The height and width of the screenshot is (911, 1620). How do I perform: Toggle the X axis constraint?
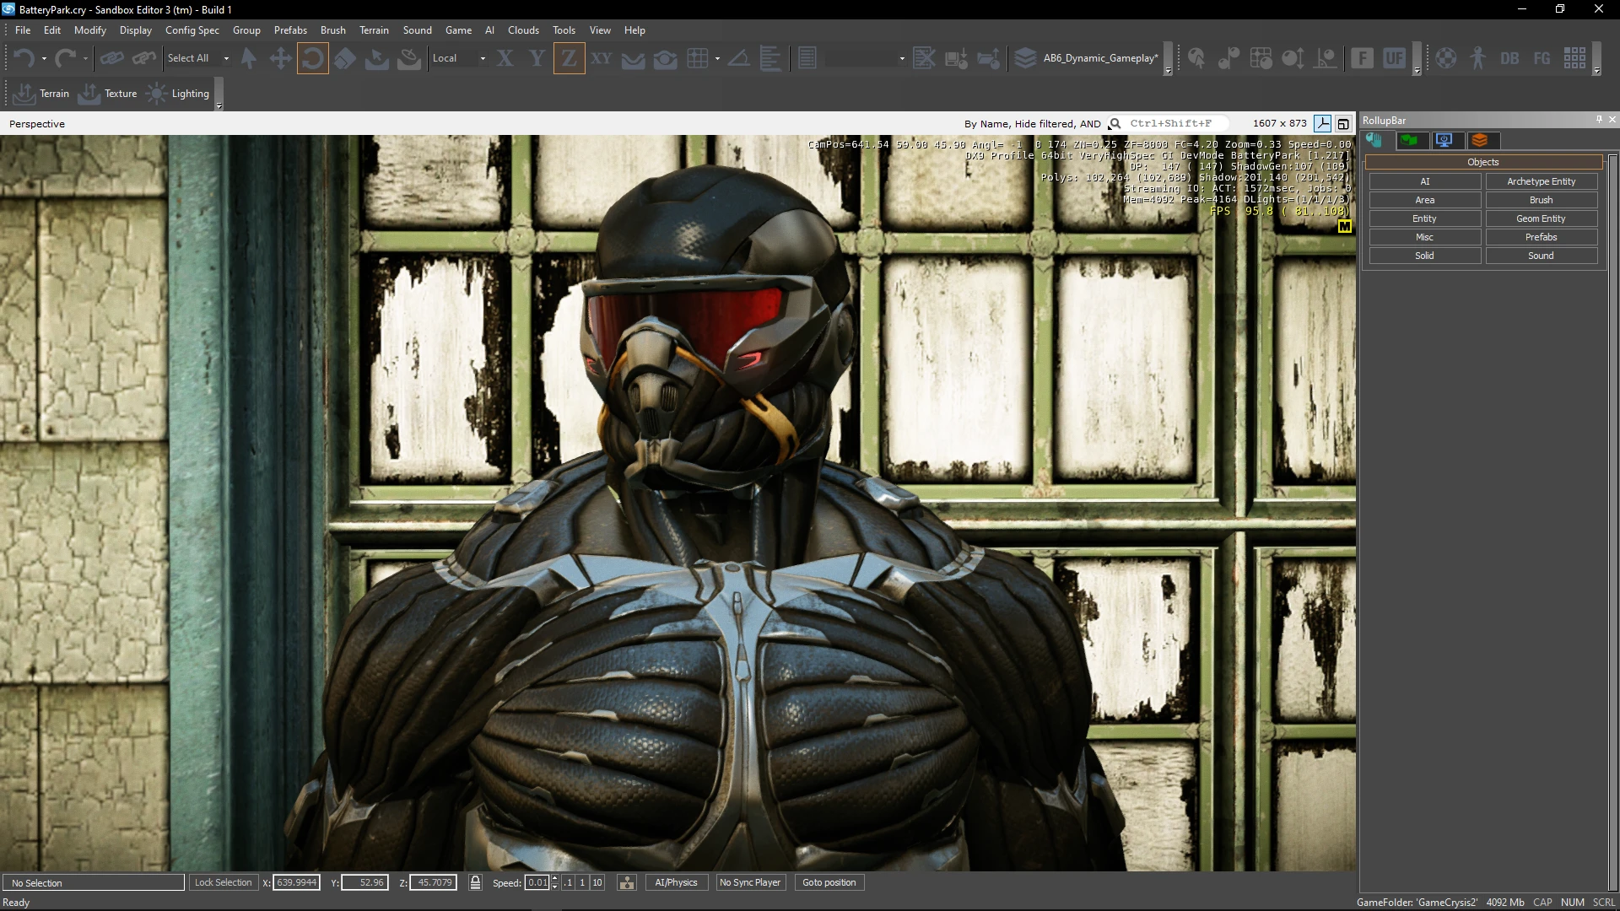[x=505, y=58]
